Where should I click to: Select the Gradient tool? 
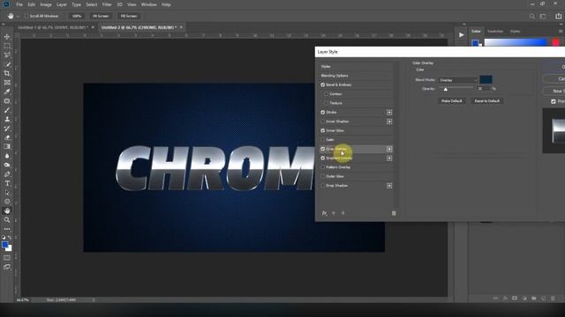coord(7,147)
